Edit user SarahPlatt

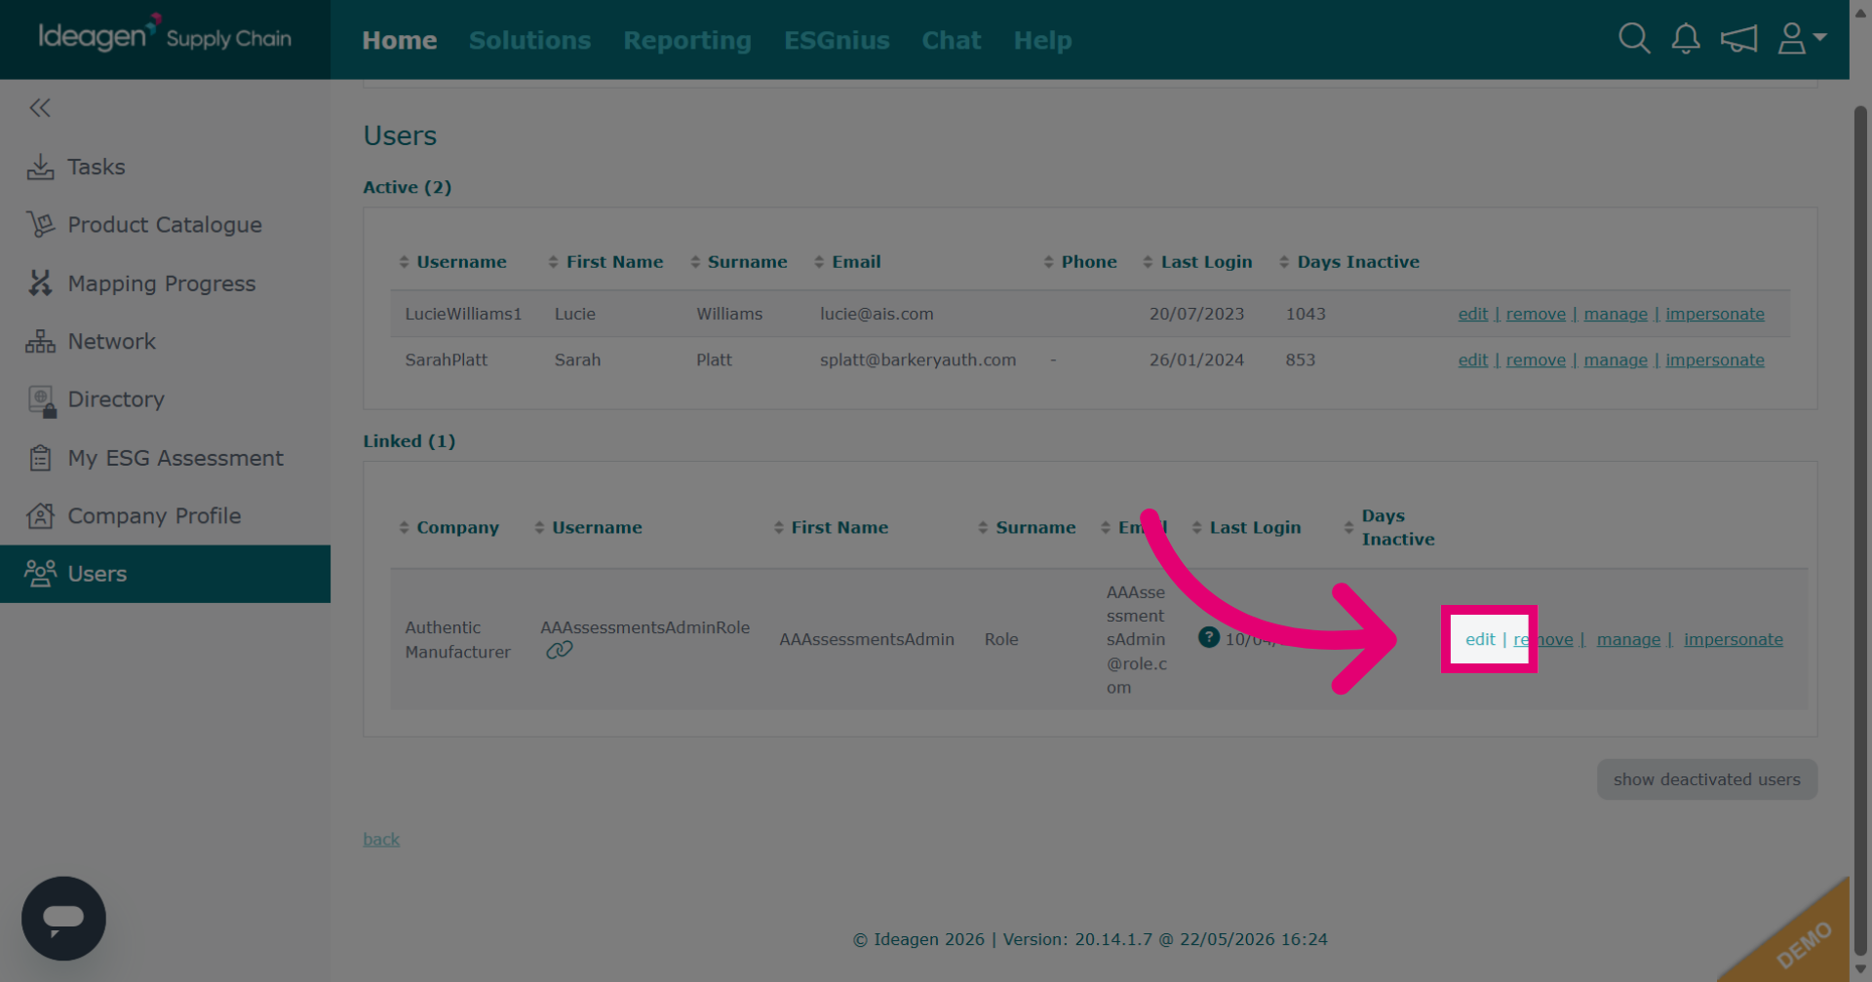coord(1472,359)
